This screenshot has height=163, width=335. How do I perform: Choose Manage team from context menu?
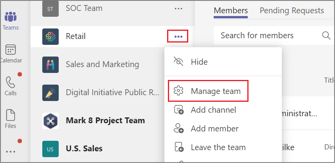[208, 91]
